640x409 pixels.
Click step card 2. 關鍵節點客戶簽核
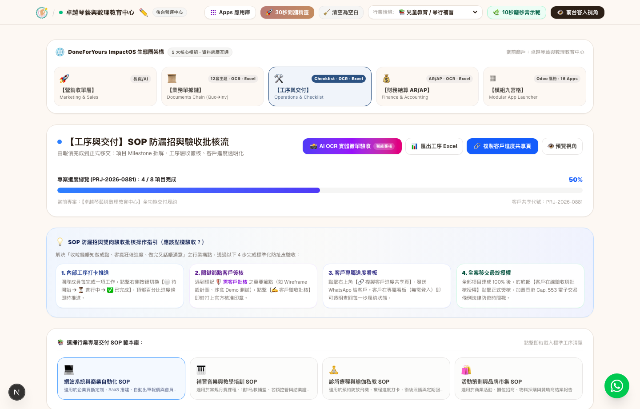[253, 286]
